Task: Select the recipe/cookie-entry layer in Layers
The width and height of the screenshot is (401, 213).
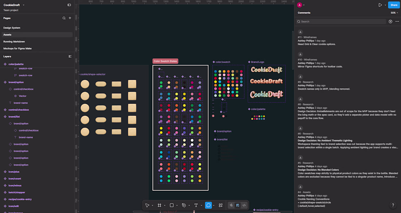Action: tap(20, 200)
